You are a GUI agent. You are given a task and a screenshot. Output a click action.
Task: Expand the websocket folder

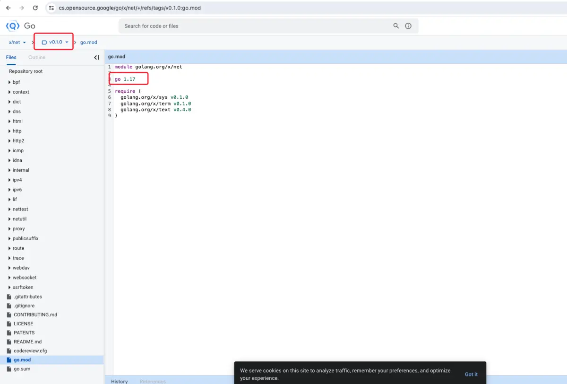click(x=9, y=278)
